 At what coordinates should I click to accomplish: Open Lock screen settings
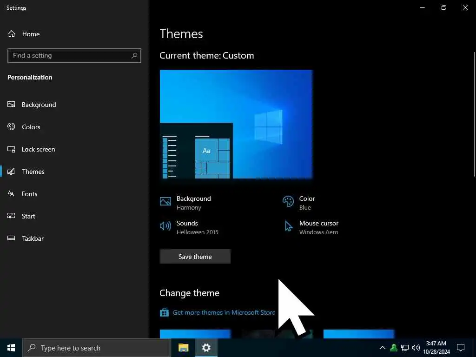(x=38, y=149)
